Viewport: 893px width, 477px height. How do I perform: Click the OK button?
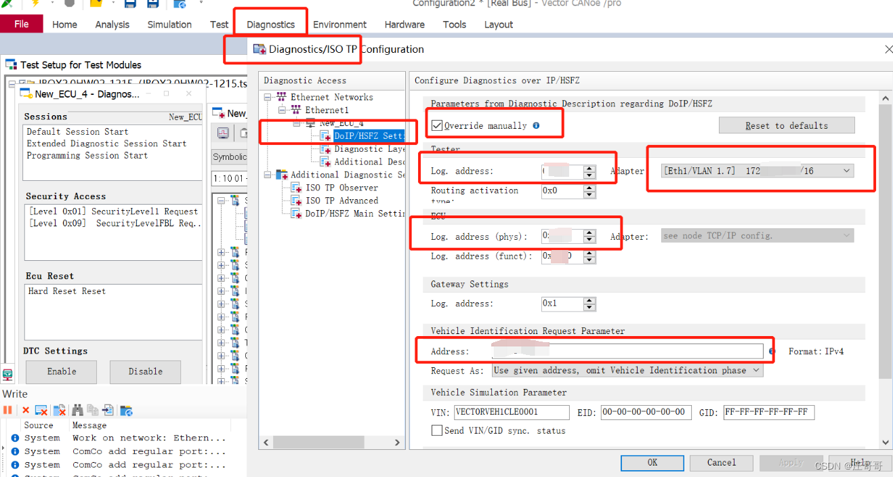coord(652,463)
